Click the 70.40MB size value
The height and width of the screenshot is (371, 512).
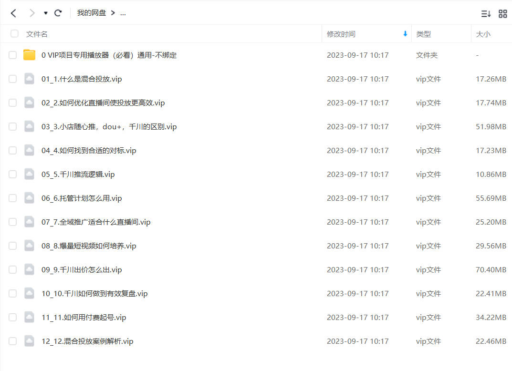coord(491,269)
